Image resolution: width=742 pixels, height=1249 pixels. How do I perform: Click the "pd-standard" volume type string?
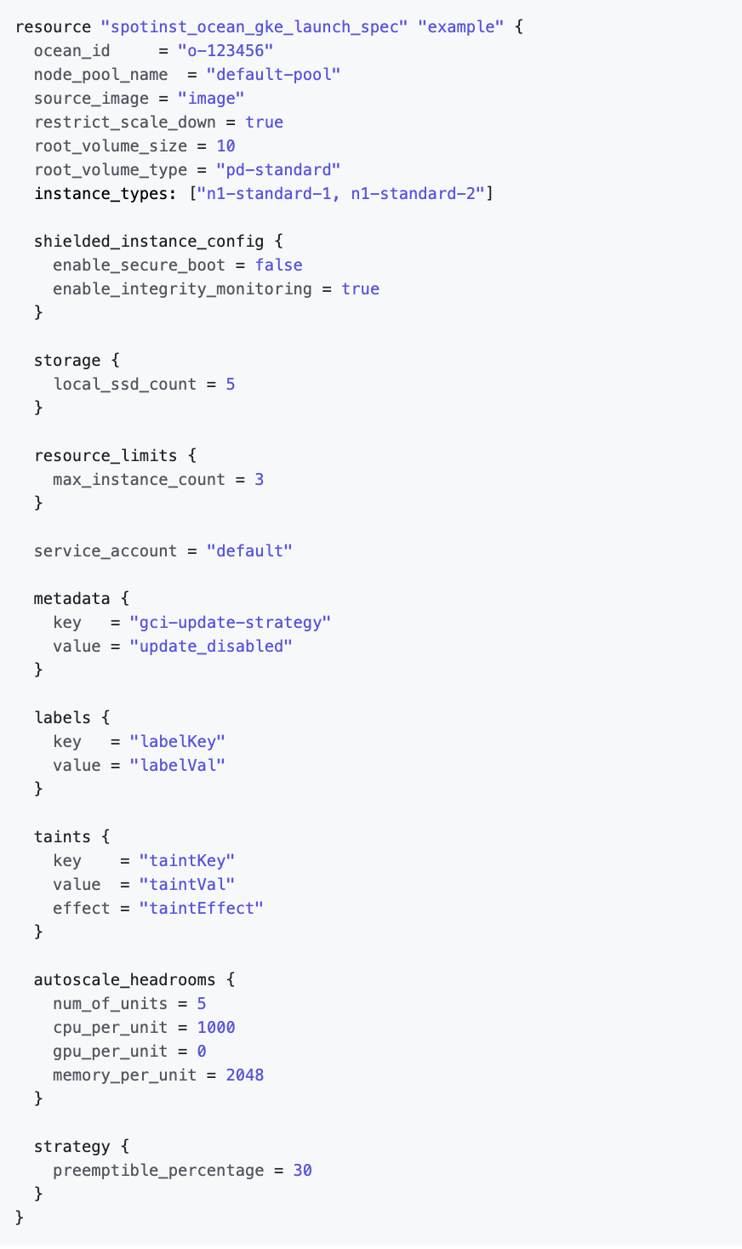pyautogui.click(x=278, y=170)
